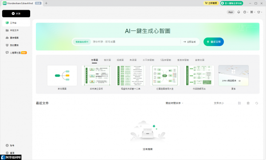266x160 pixels.
Task: Click the File size (文件大小) column header
Action: 219,103
